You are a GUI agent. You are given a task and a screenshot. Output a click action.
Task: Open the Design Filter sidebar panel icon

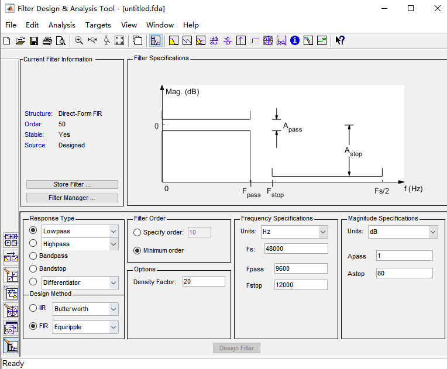tap(11, 345)
